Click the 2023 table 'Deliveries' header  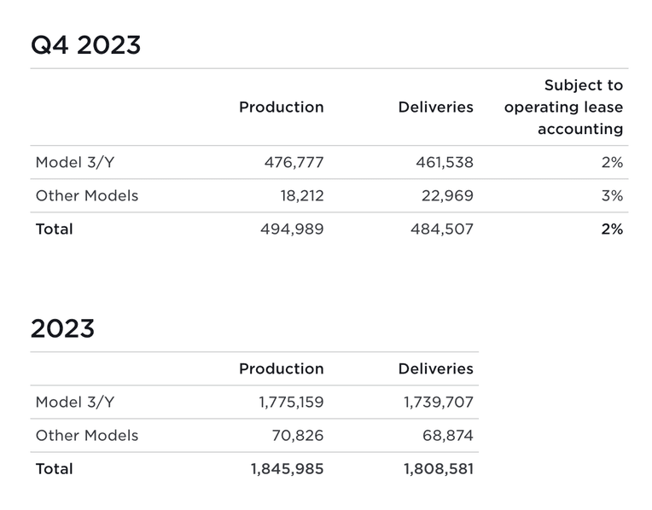(x=436, y=368)
